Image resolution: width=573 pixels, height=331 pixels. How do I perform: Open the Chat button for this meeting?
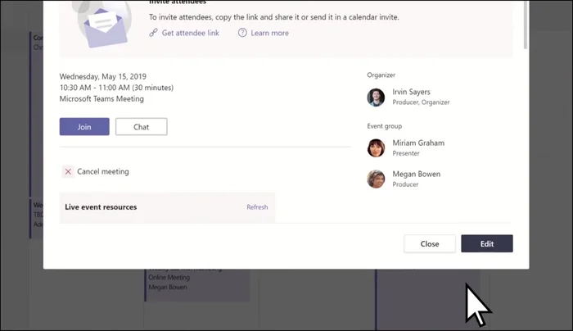point(141,127)
